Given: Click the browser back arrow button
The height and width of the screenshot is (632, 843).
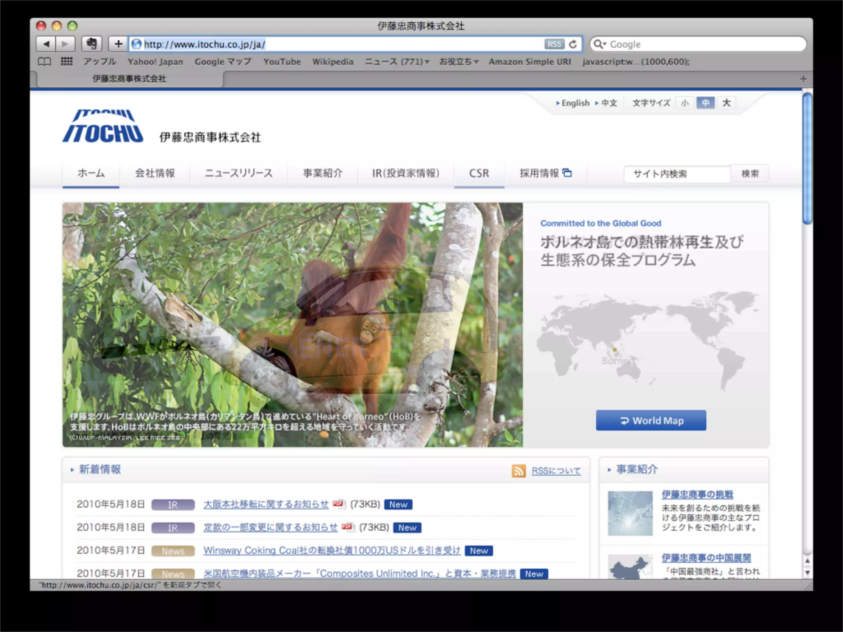Looking at the screenshot, I should 46,44.
